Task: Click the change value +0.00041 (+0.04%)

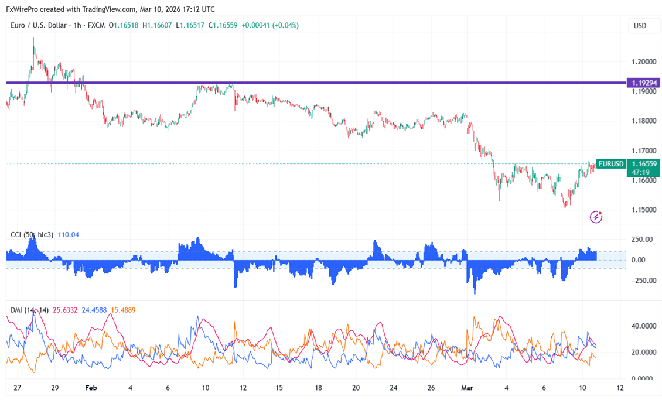Action: (x=270, y=25)
